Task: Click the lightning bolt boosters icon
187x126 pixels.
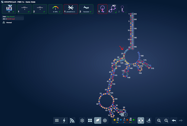Action: [x=64, y=120]
